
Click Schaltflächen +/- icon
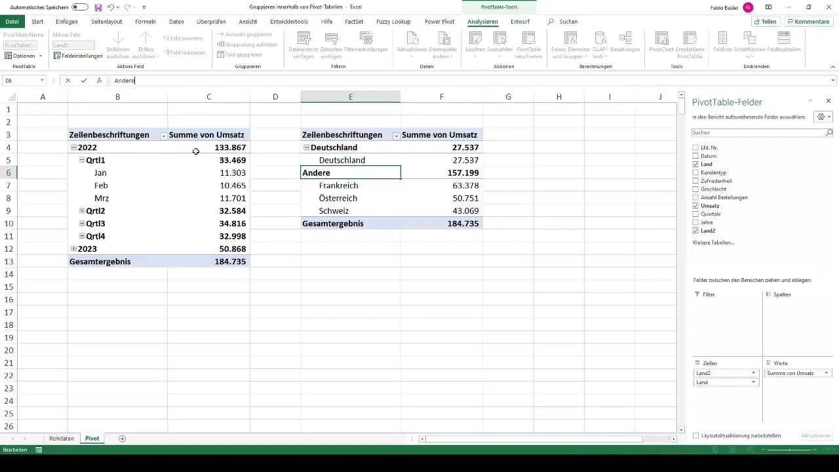(x=751, y=38)
